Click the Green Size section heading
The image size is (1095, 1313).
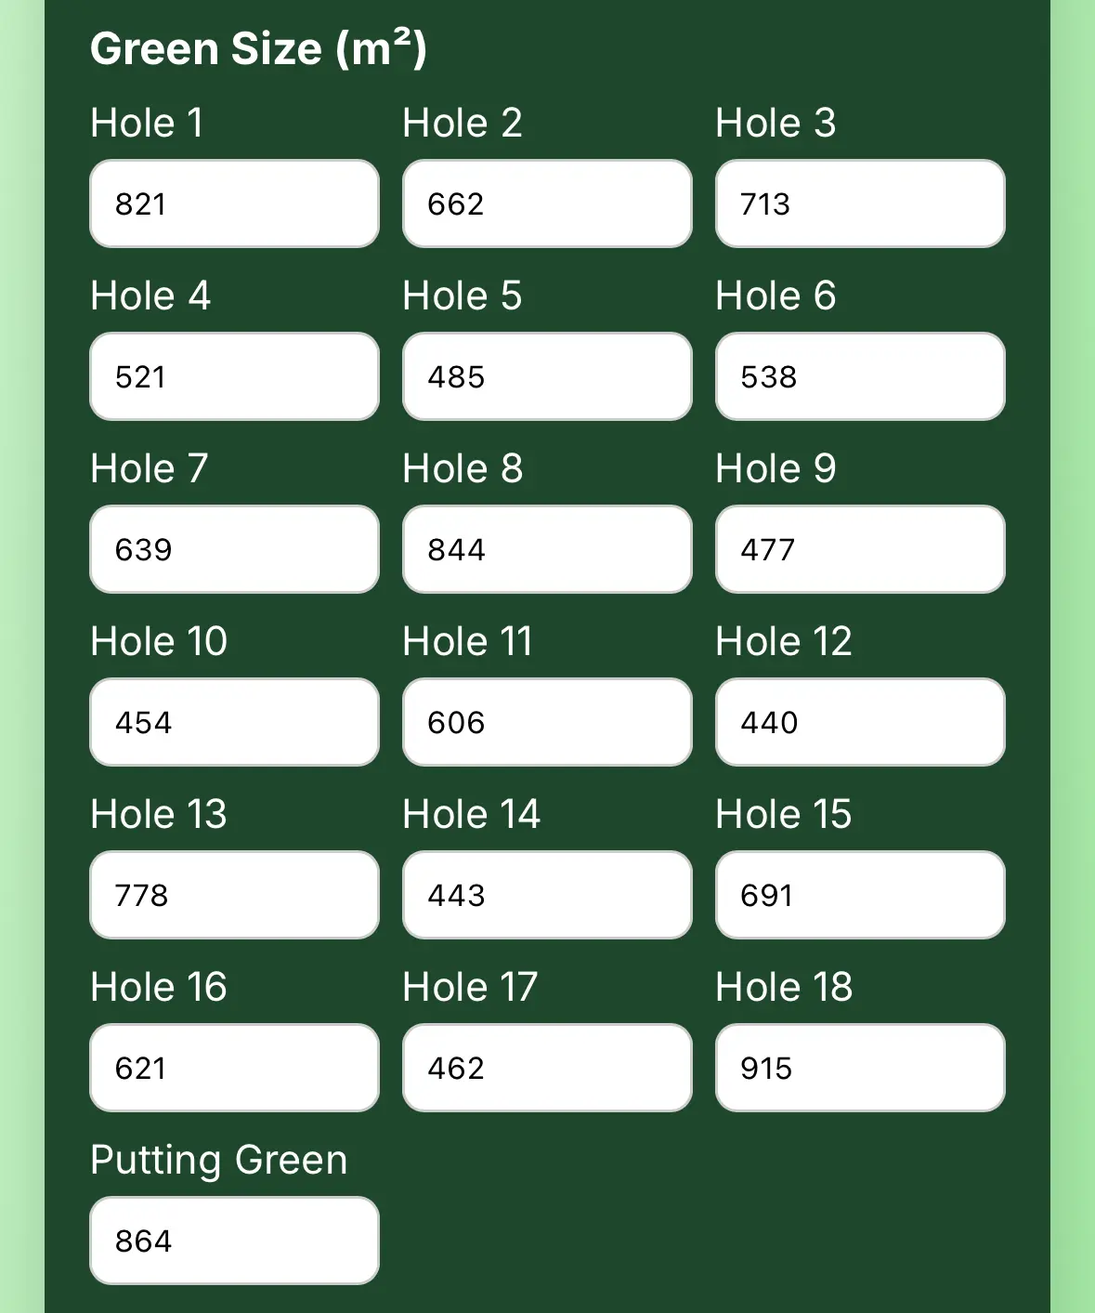(x=257, y=48)
